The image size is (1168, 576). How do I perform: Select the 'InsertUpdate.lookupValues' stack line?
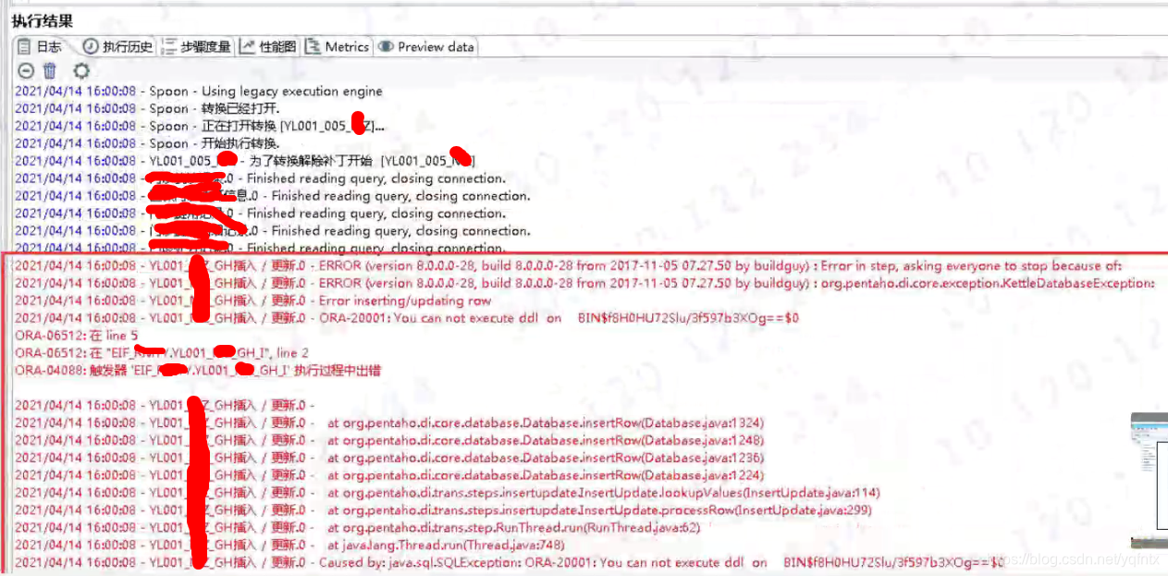(448, 493)
